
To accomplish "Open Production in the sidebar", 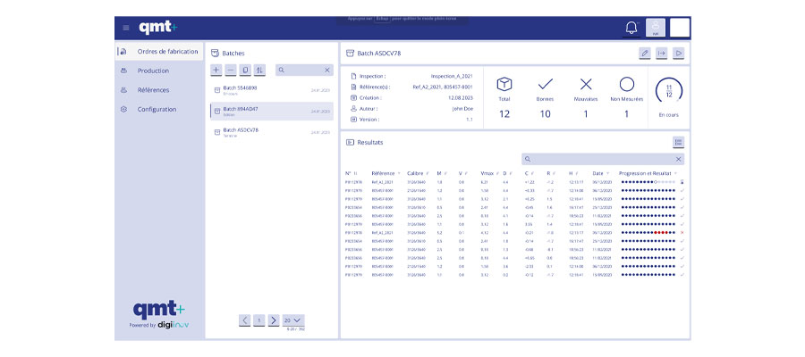I will point(153,71).
